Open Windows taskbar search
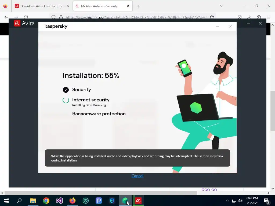Image resolution: width=275 pixels, height=206 pixels. pyautogui.click(x=19, y=201)
